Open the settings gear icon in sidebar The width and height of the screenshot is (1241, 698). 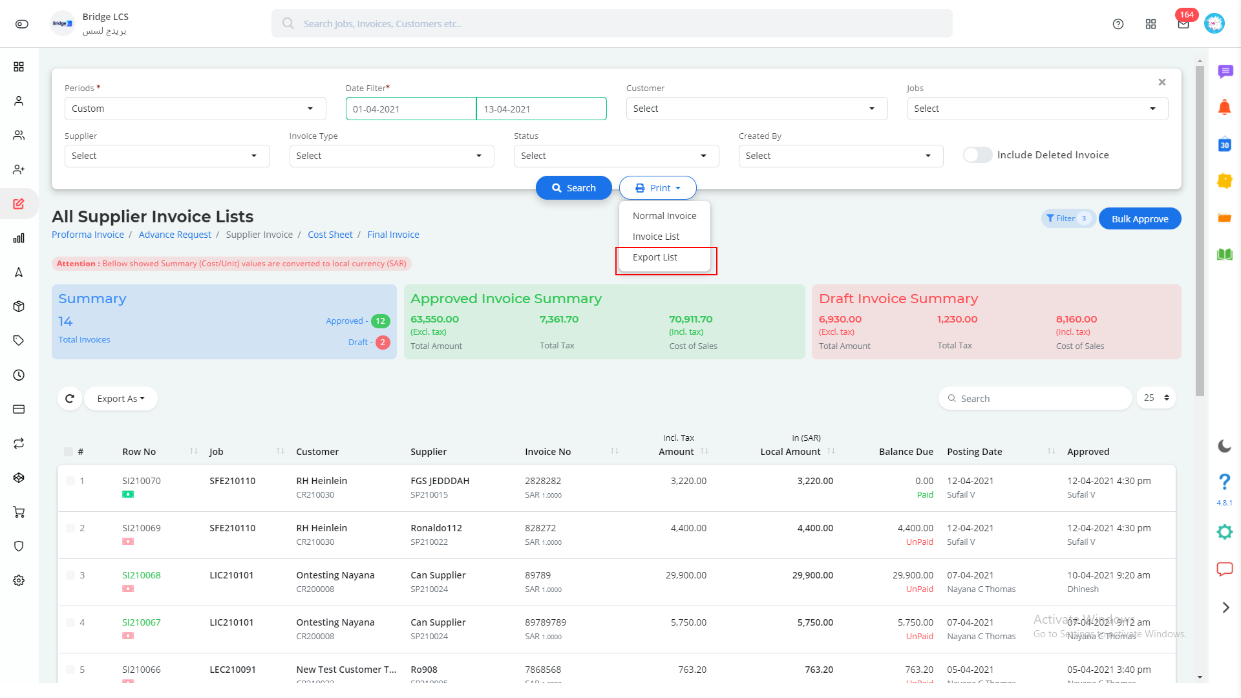tap(19, 580)
